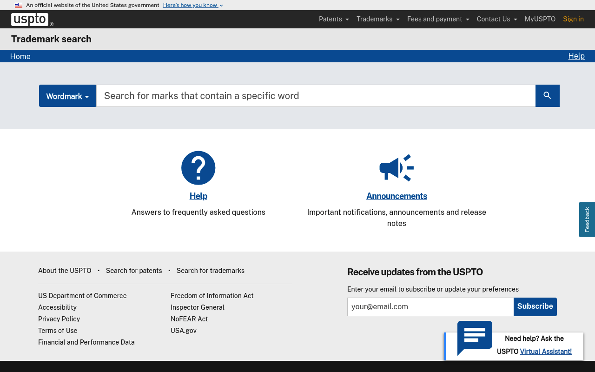
Task: Click About the USPTO footer link
Action: [65, 271]
